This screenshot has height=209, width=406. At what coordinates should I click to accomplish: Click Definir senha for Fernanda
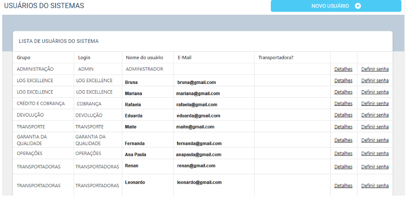[375, 140]
